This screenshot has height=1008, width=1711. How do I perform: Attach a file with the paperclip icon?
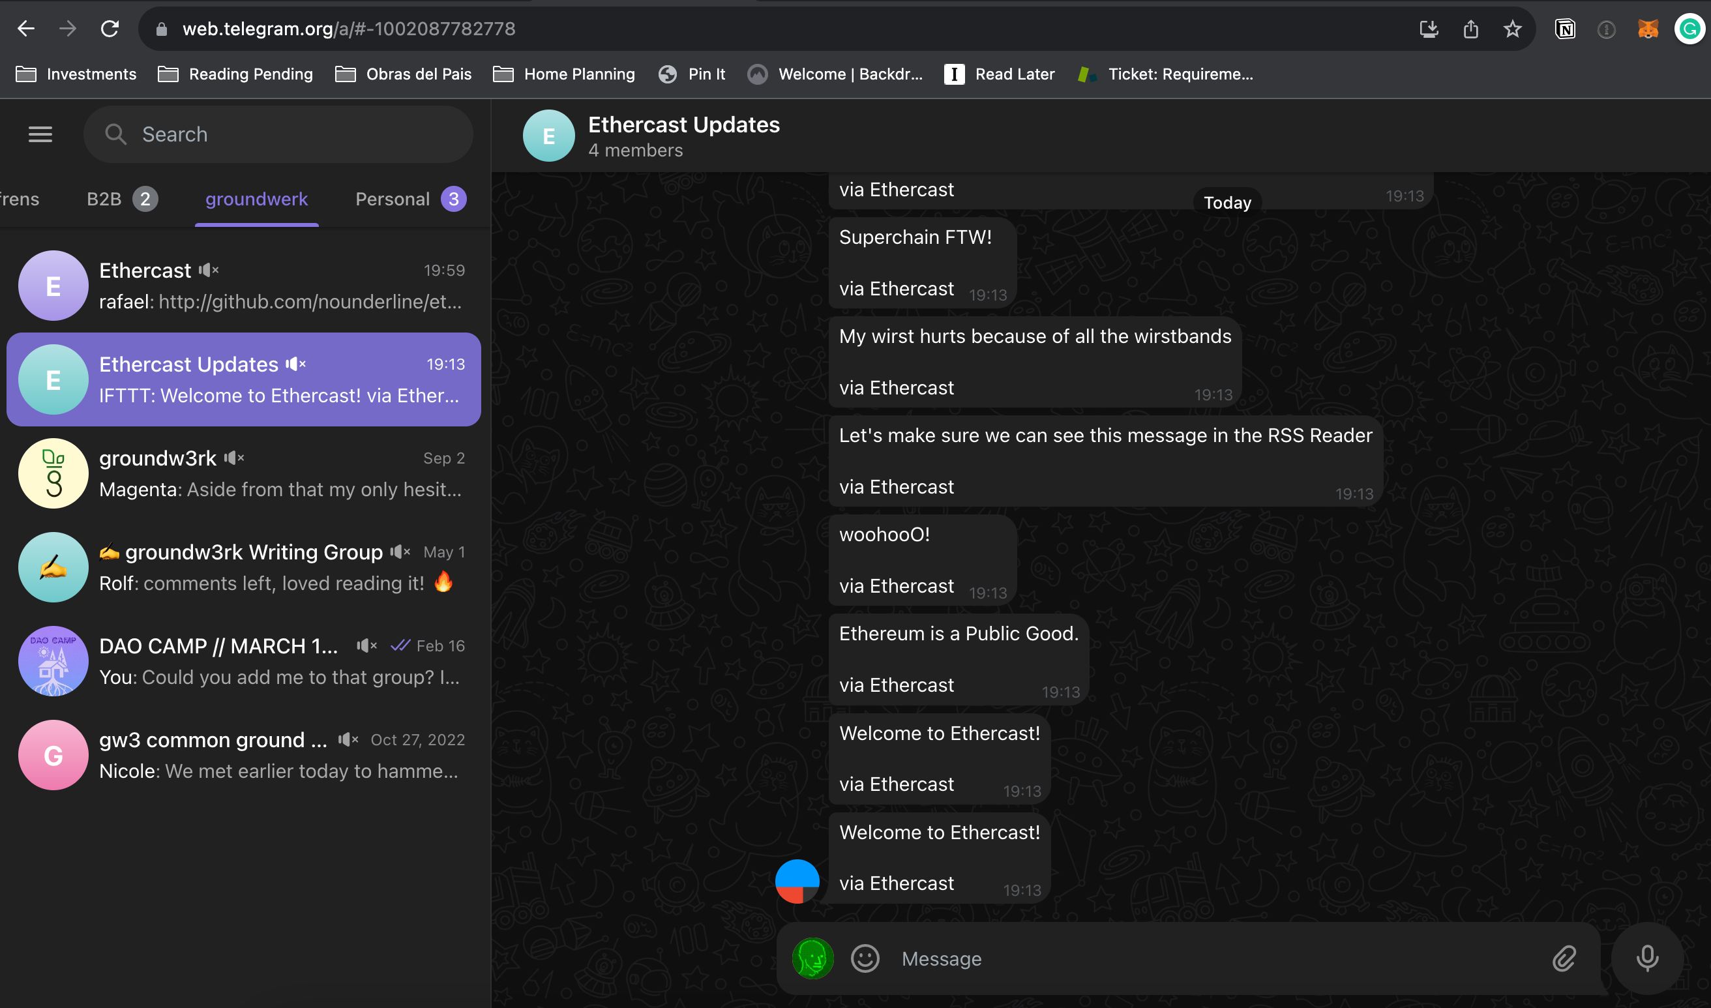1564,958
